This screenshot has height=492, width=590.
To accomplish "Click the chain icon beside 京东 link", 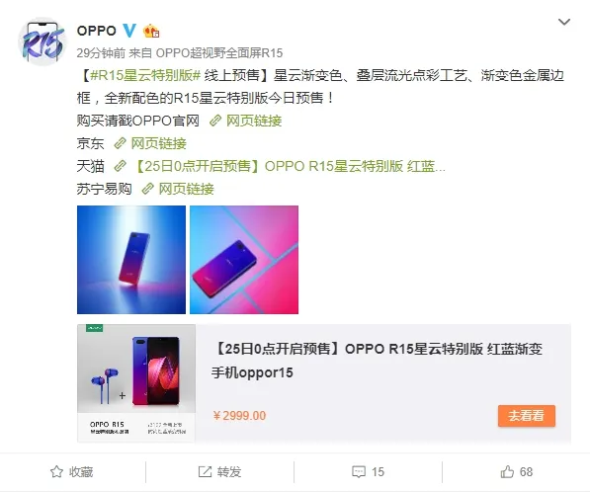I will [x=120, y=143].
